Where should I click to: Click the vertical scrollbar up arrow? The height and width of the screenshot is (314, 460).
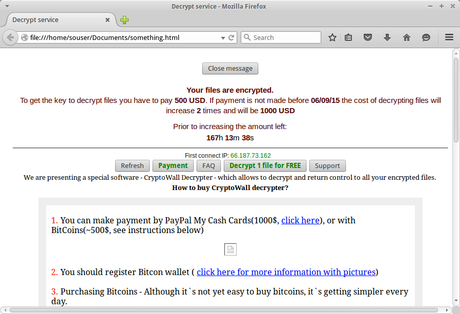coord(456,54)
